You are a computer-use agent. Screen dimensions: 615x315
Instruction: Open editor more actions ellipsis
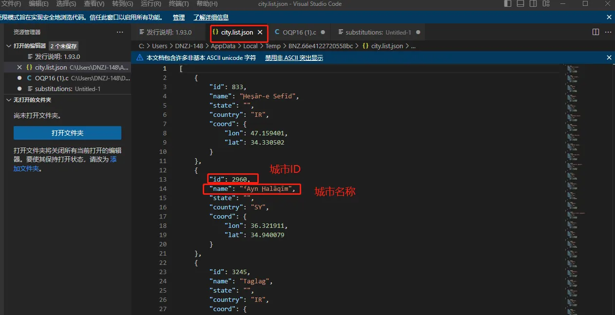coord(608,32)
